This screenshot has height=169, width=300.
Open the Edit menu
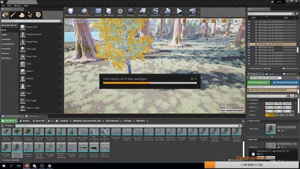[x=9, y=6]
